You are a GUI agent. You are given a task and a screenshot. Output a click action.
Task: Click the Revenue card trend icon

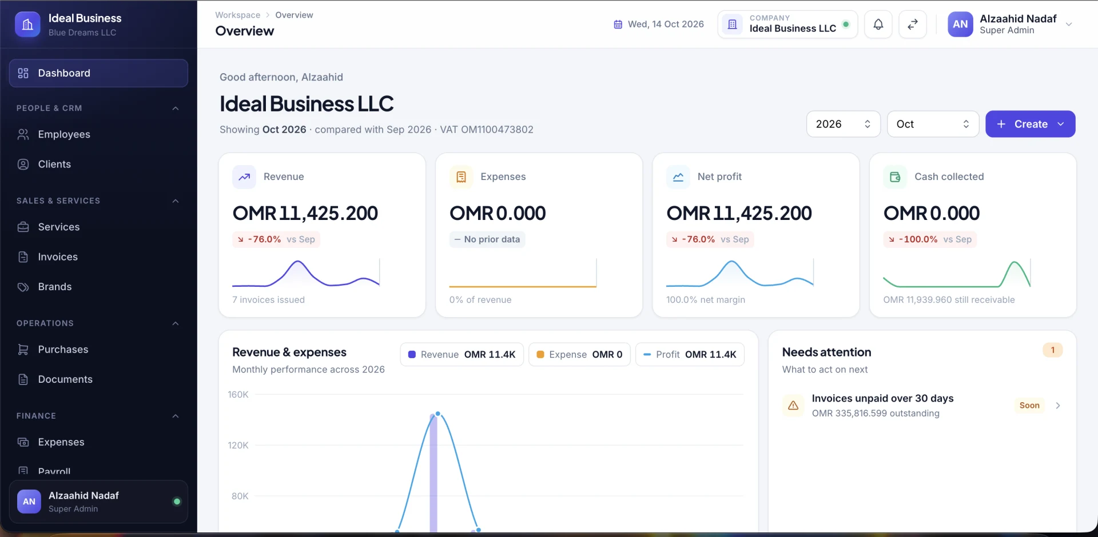[244, 177]
